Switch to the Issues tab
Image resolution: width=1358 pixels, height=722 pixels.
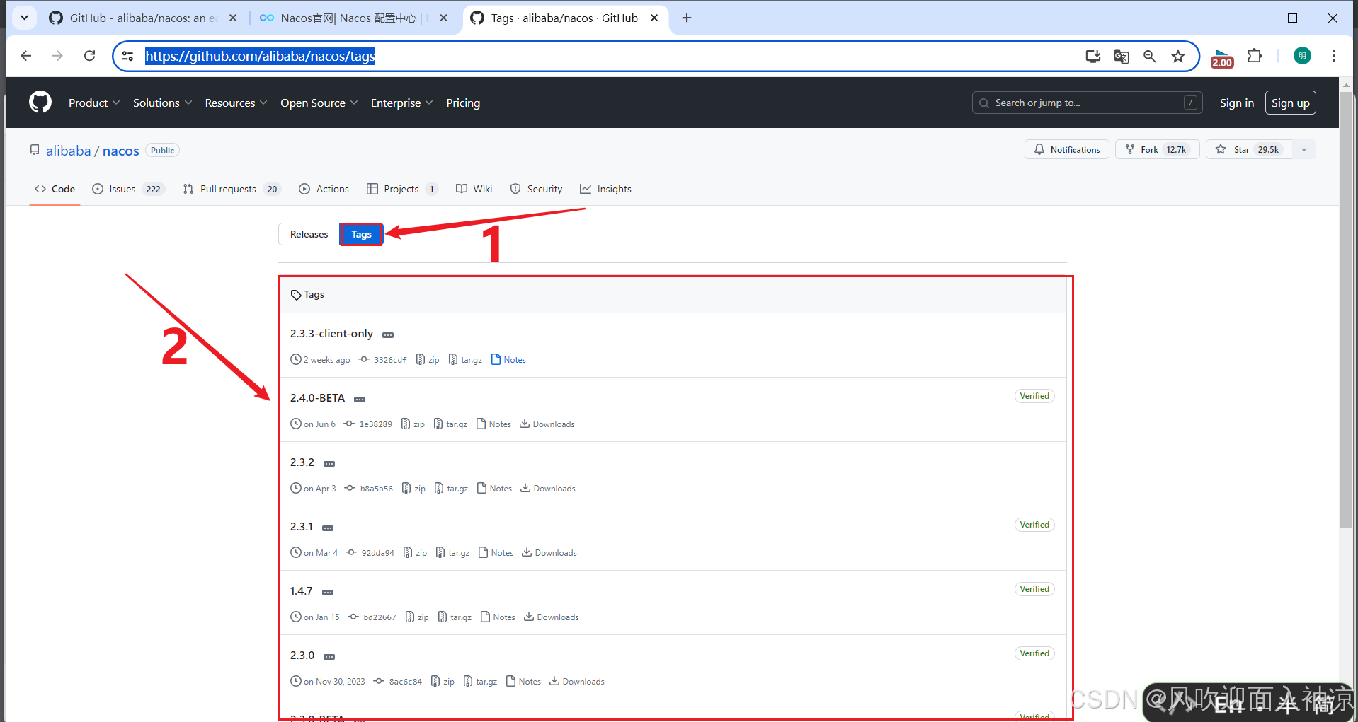(128, 189)
